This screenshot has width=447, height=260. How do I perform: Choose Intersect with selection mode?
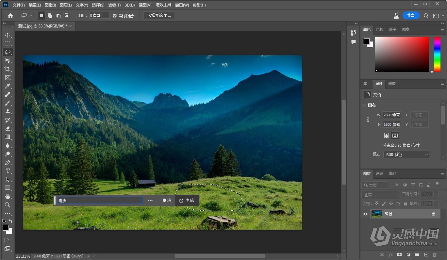(x=67, y=15)
